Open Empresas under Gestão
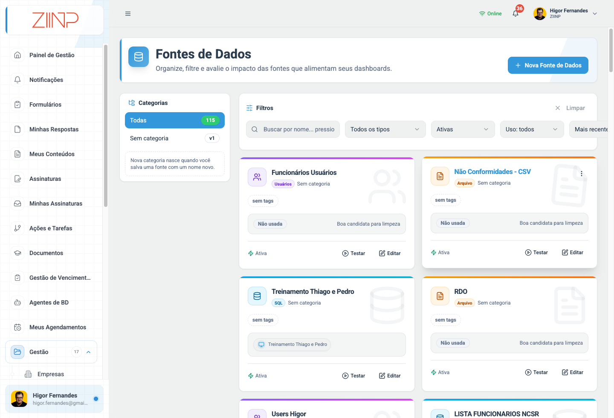 (x=50, y=374)
